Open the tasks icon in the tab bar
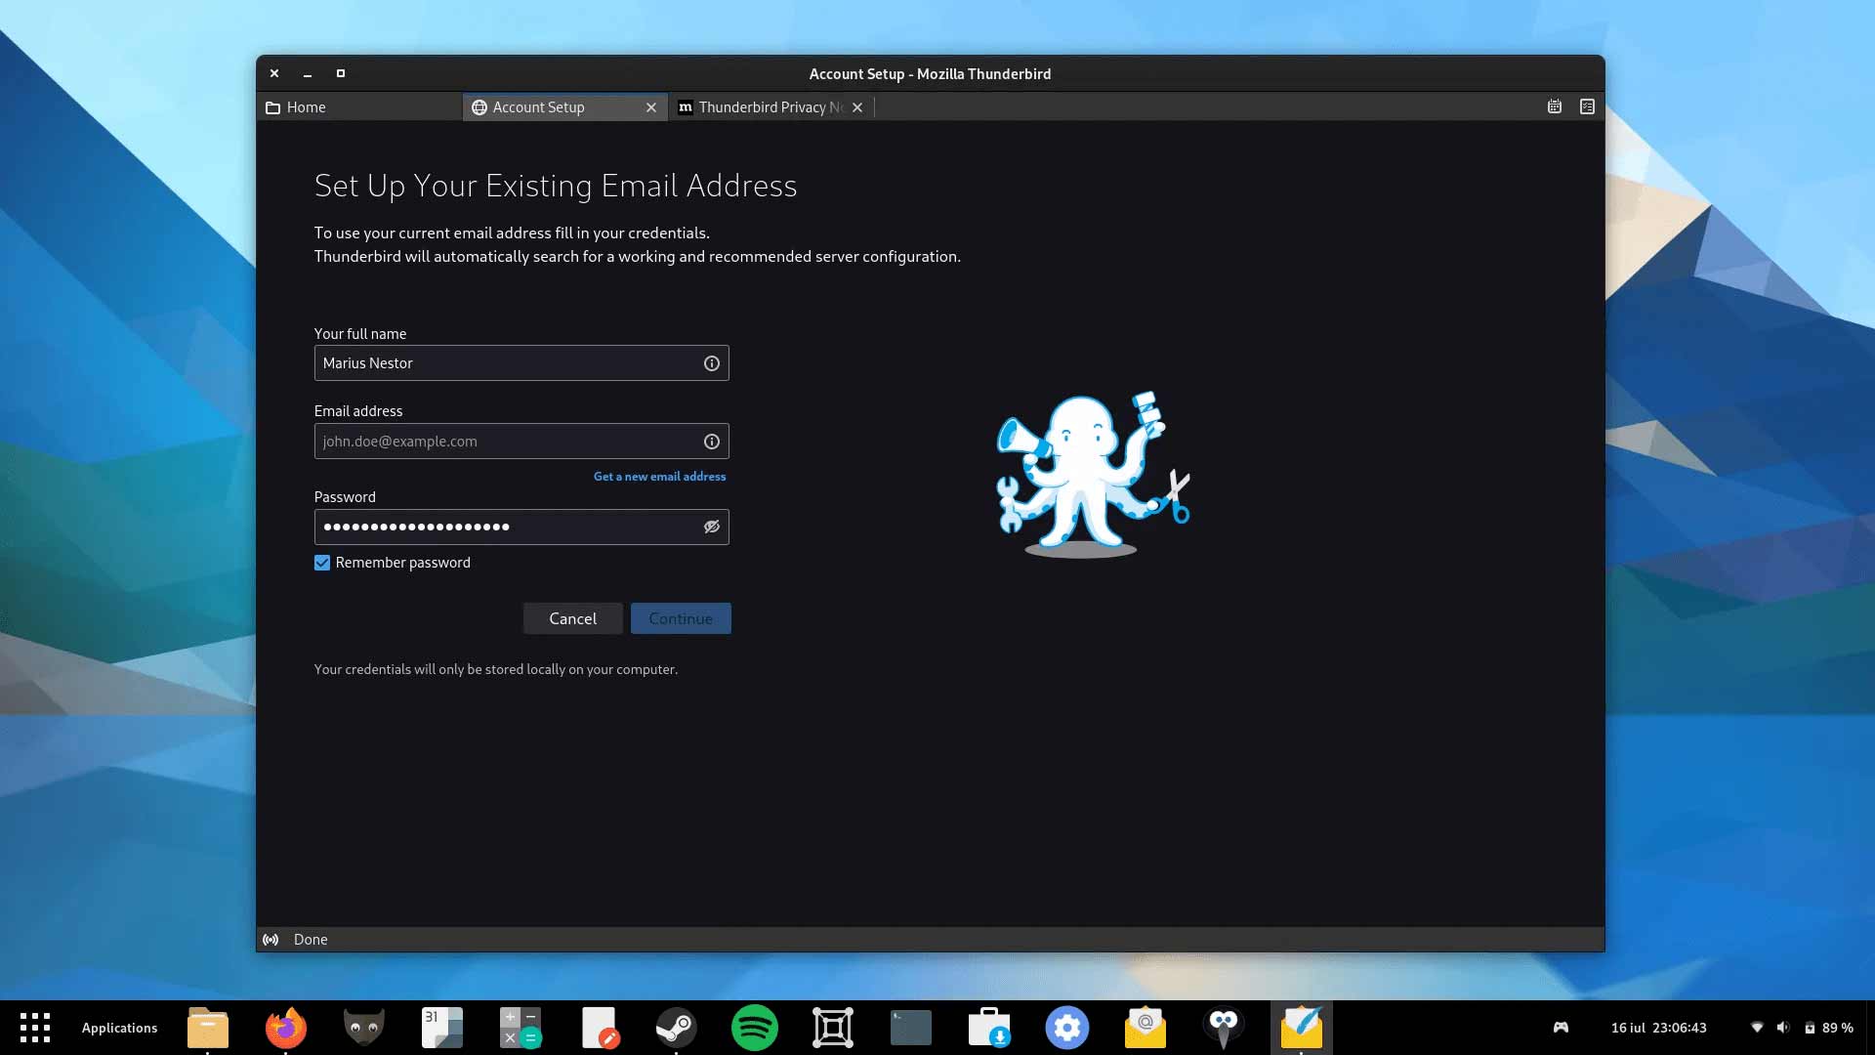 1587,106
